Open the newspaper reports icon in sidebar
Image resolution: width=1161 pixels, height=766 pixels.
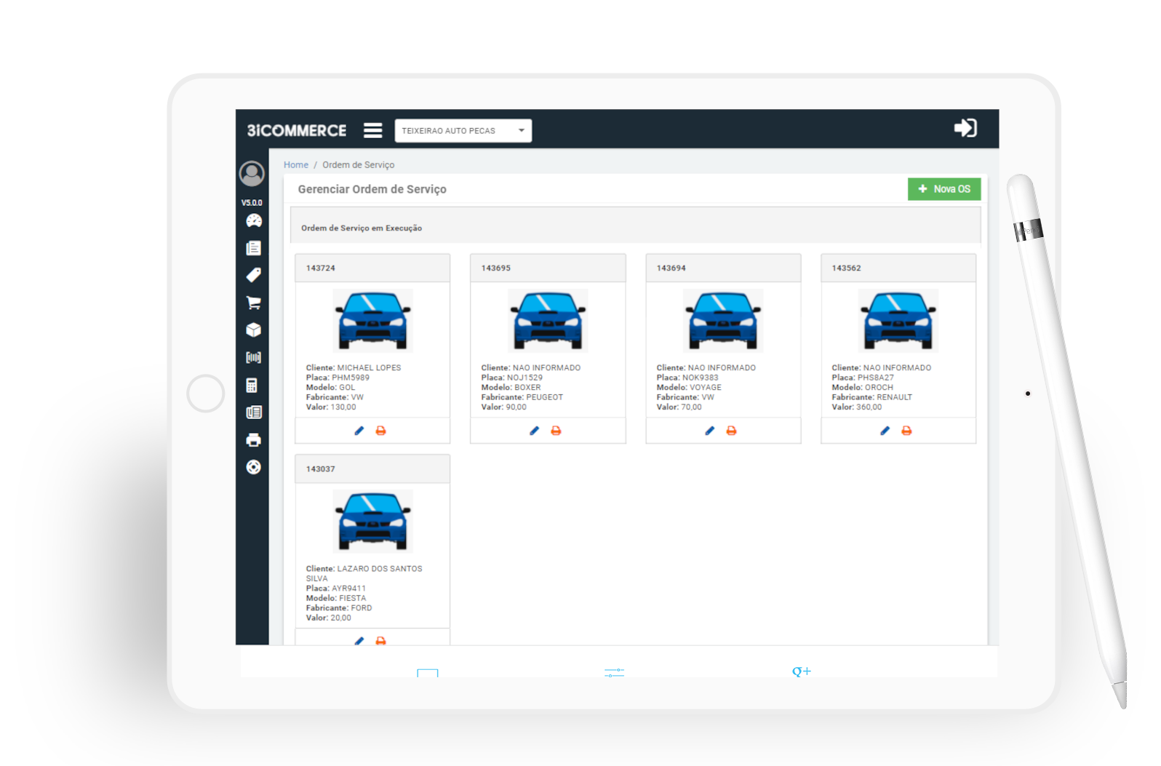pos(254,412)
